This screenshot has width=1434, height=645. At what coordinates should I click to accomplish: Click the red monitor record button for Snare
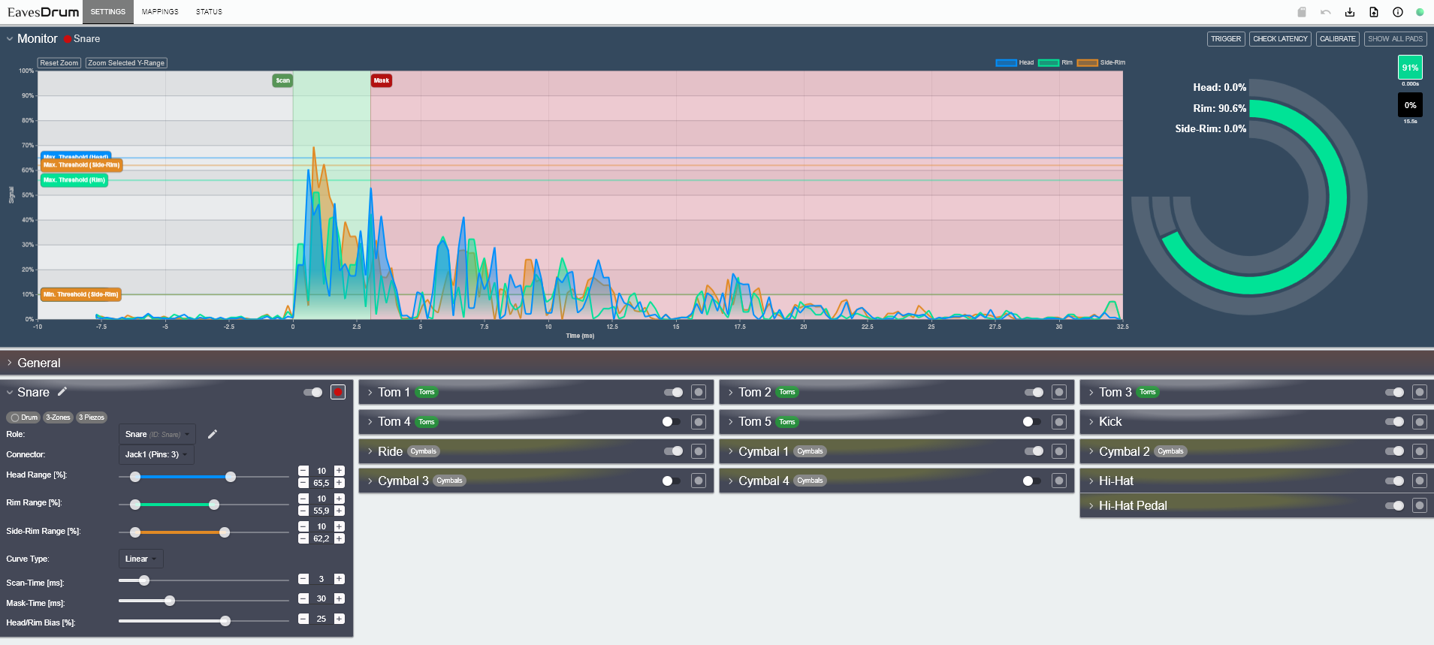click(x=338, y=392)
